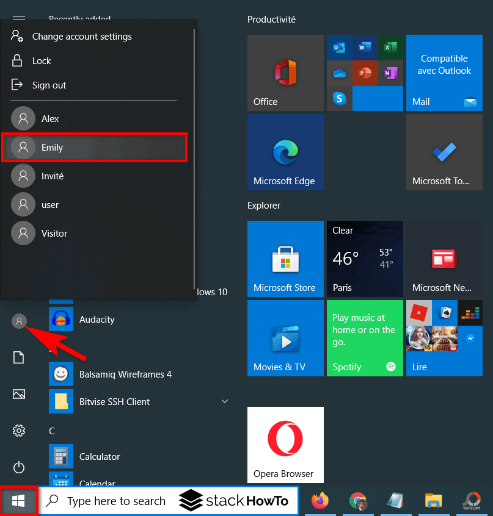This screenshot has height=516, width=493.
Task: Start the Opera Browser tile
Action: coord(285,445)
